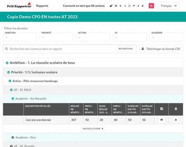Toggle visibility eye for 'Ceci est une donnée' row
186x147 pixels.
[162, 120]
